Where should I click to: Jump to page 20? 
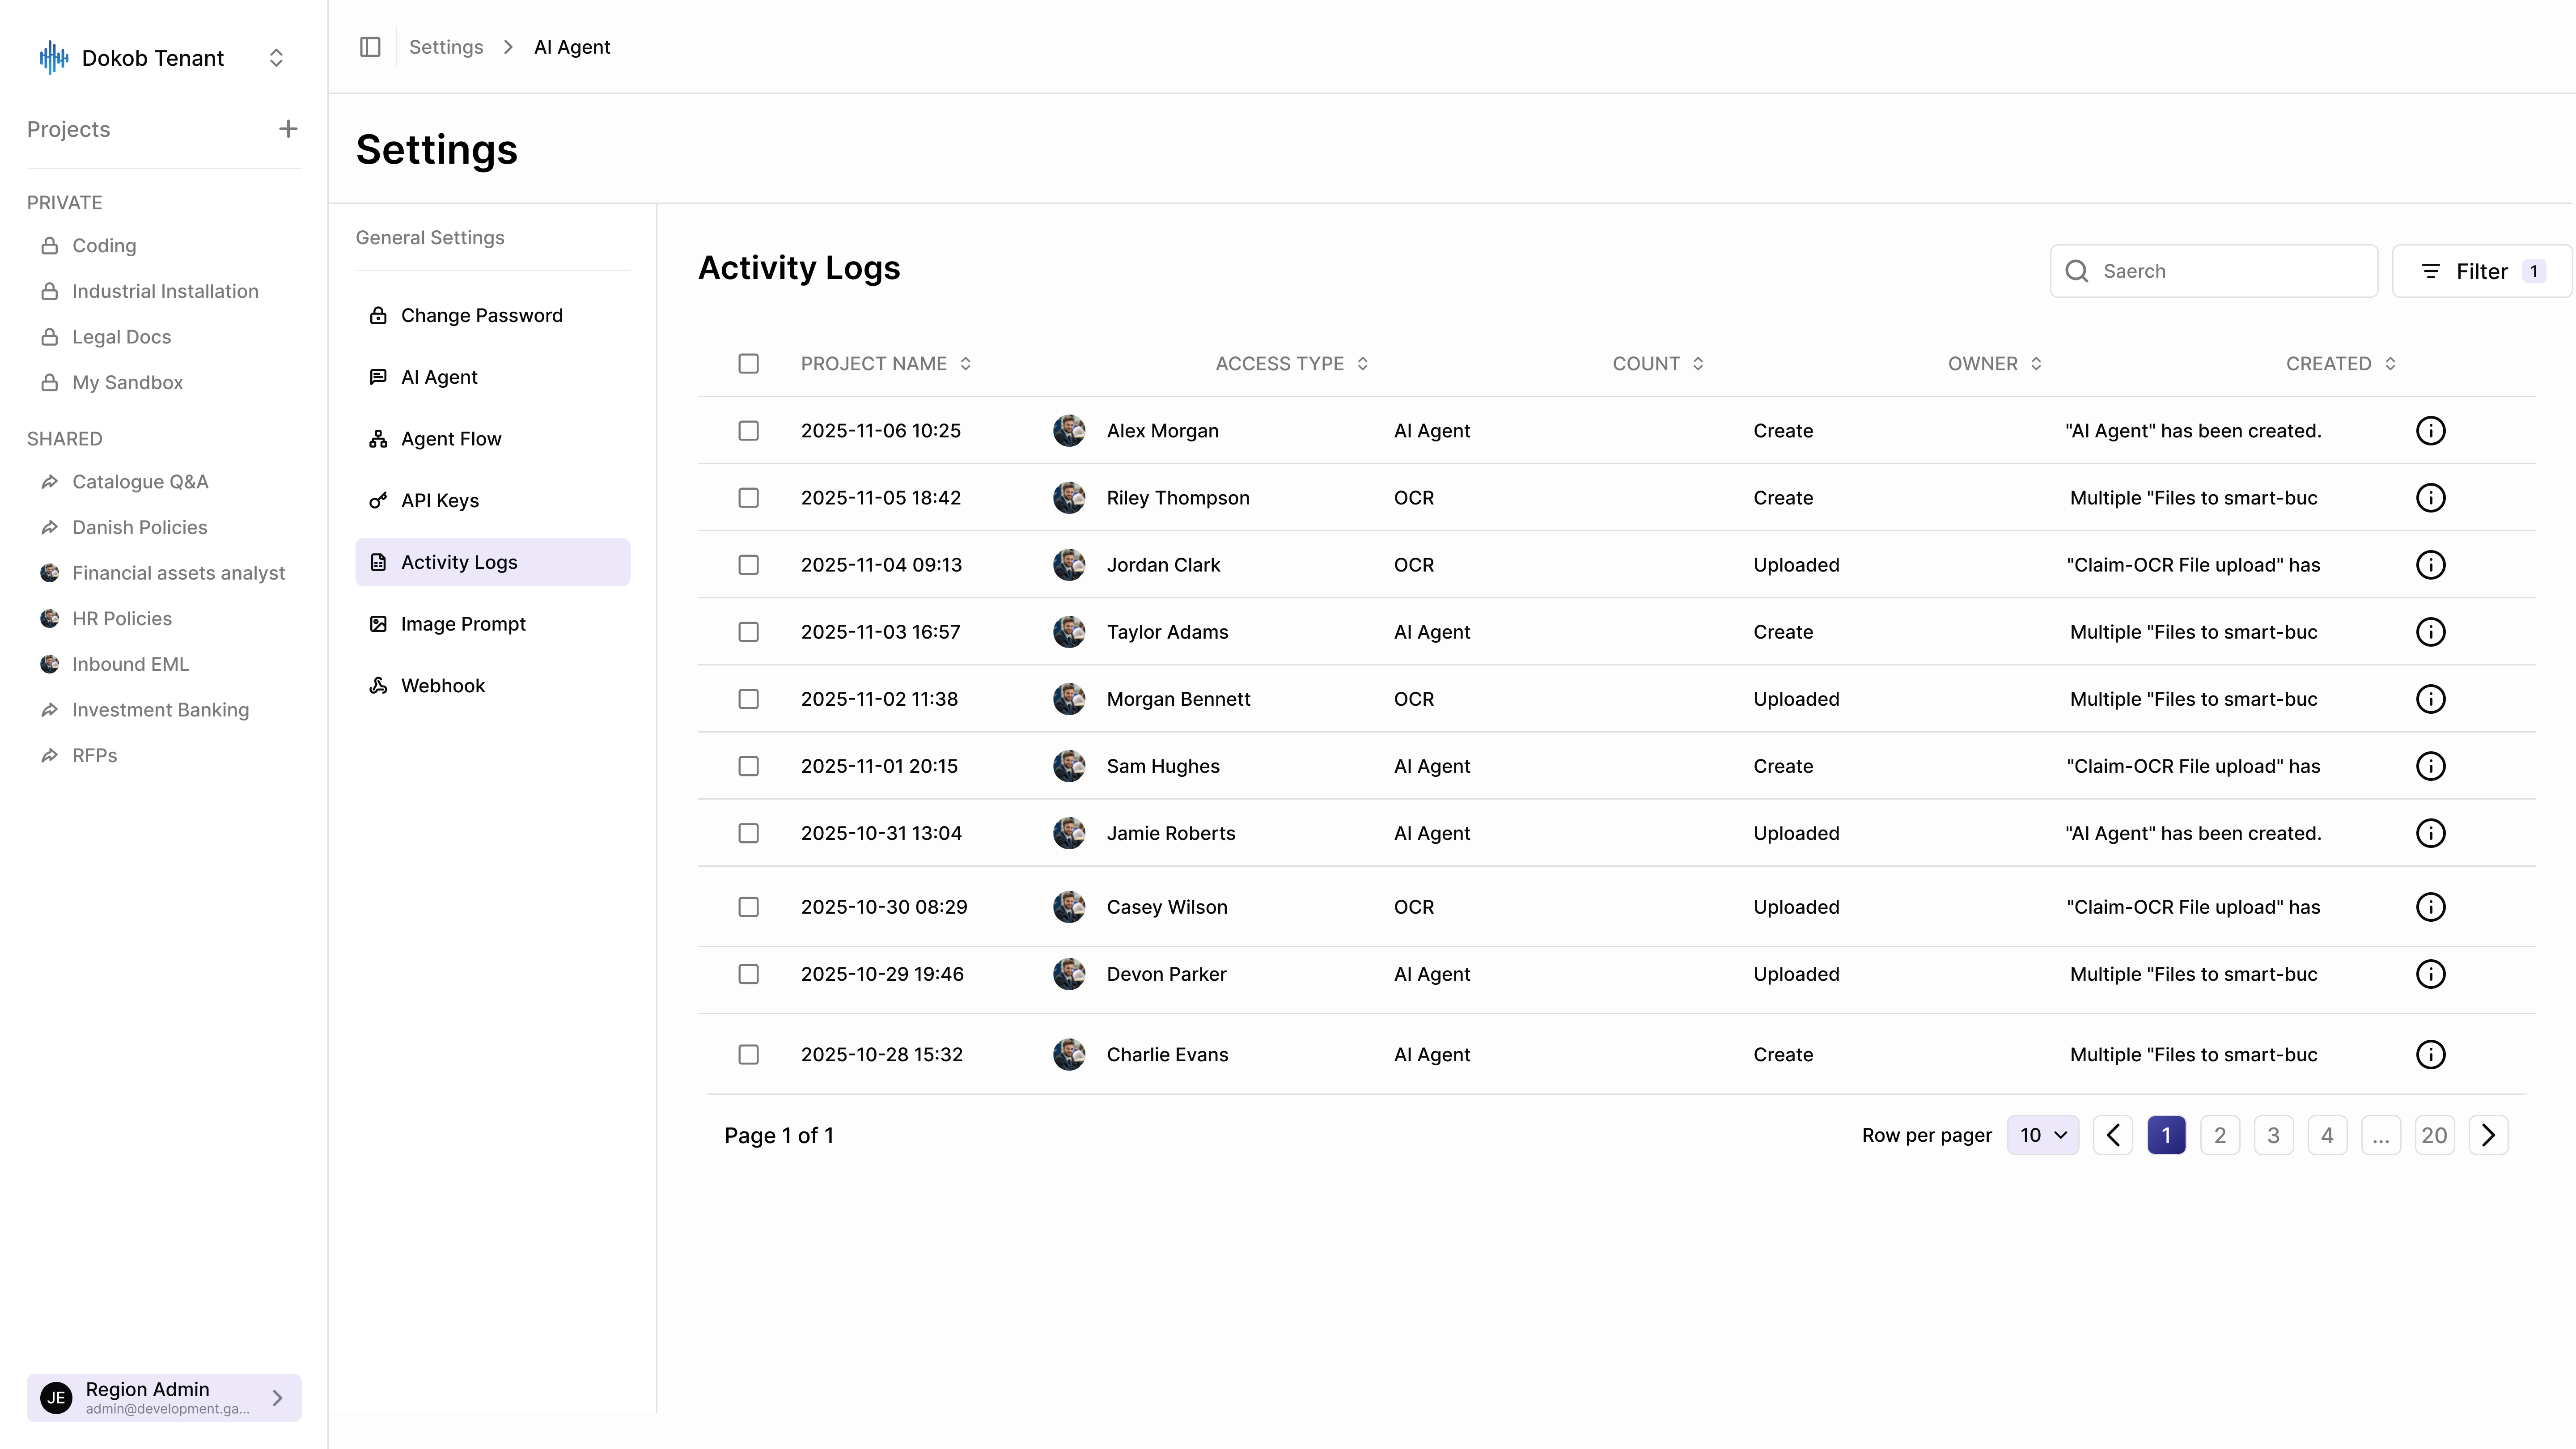pyautogui.click(x=2434, y=1135)
